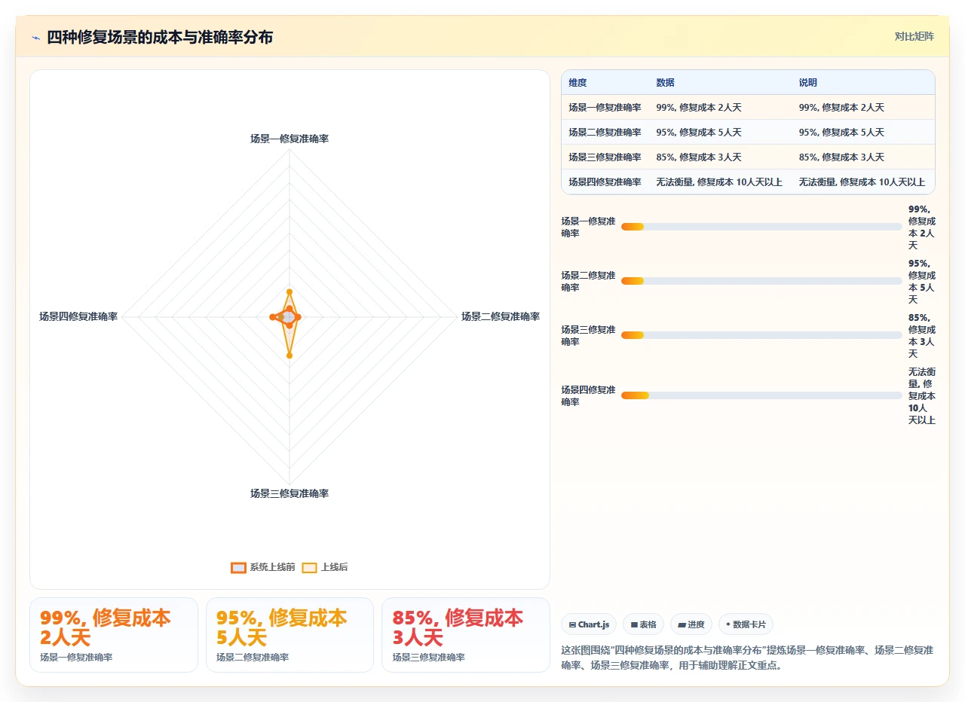The image size is (965, 702).
Task: Select the 场景二修复准确率 table row label
Action: [605, 132]
